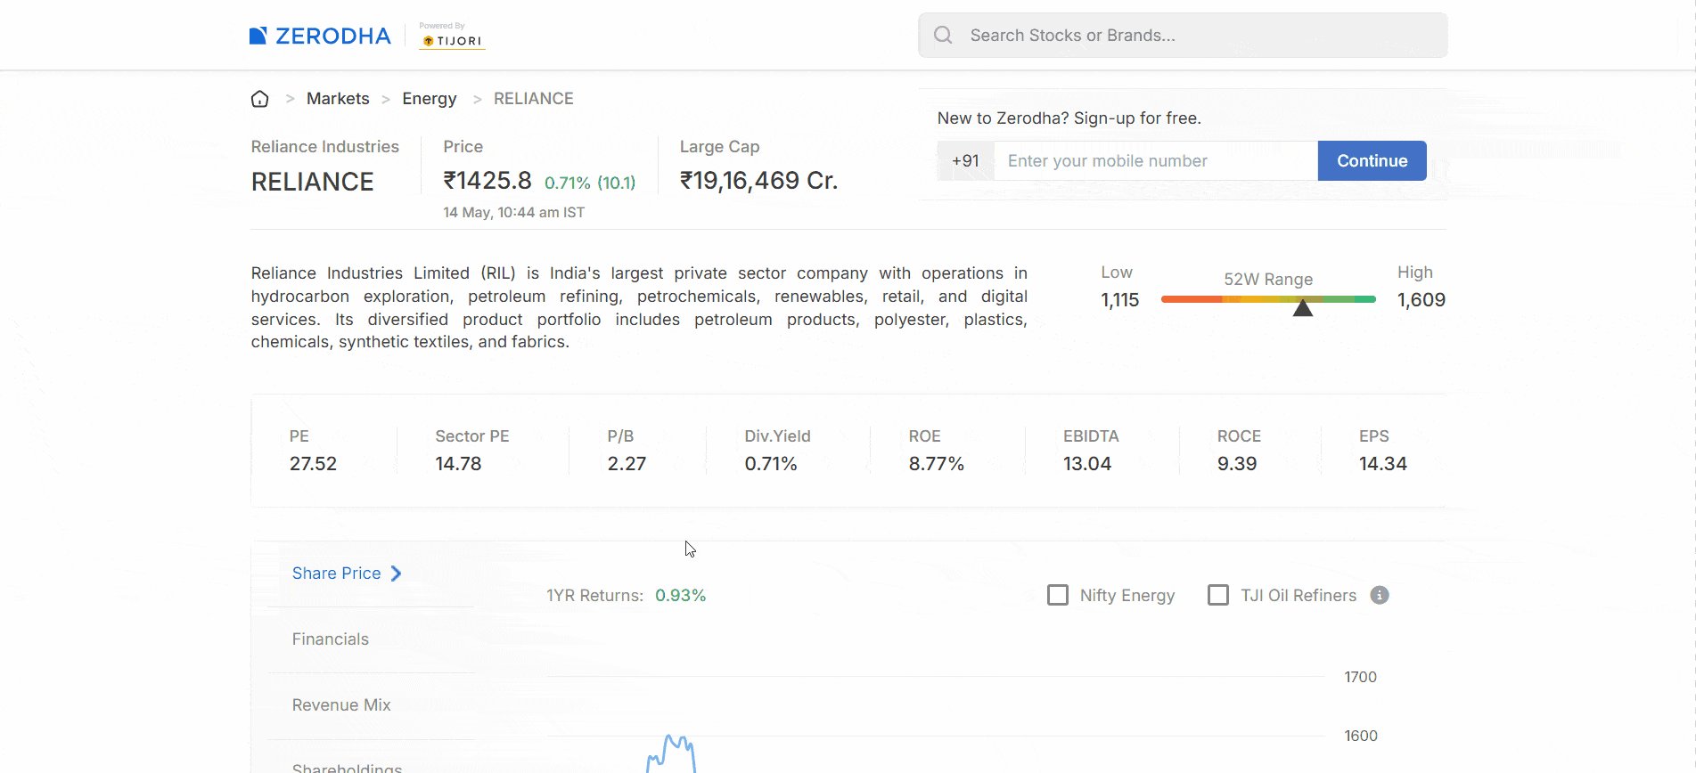The image size is (1696, 773).
Task: Click the 0.71% (10.1) price change
Action: point(590,183)
